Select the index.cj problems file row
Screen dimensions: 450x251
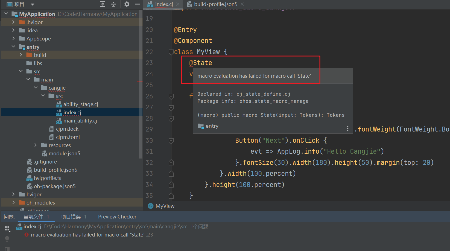[x=112, y=226]
